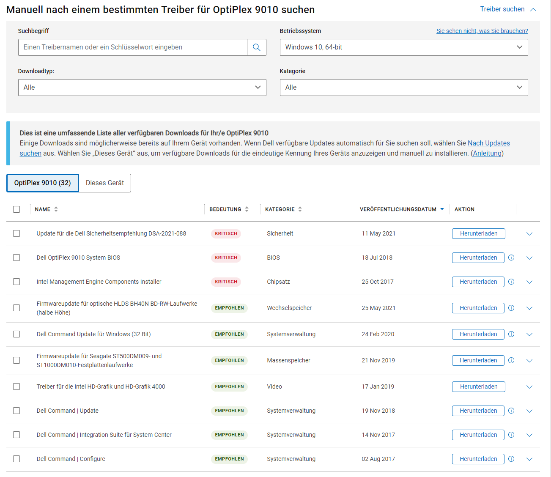Screen dimensions: 551x477
Task: Expand details for Seagate firmware update row
Action: coord(529,361)
